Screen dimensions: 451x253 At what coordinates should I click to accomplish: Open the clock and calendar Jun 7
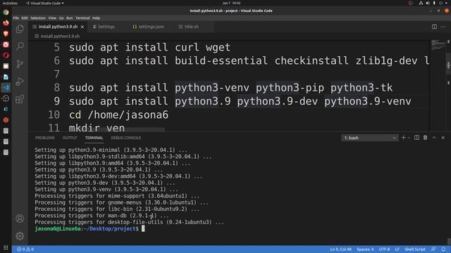(231, 3)
